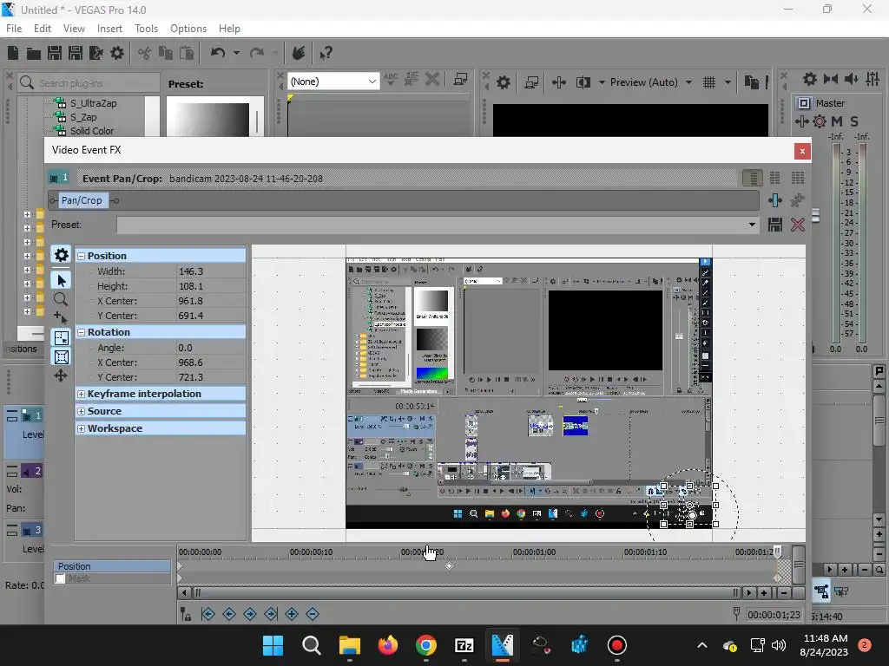
Task: Click the Undo arrow icon
Action: 218,53
